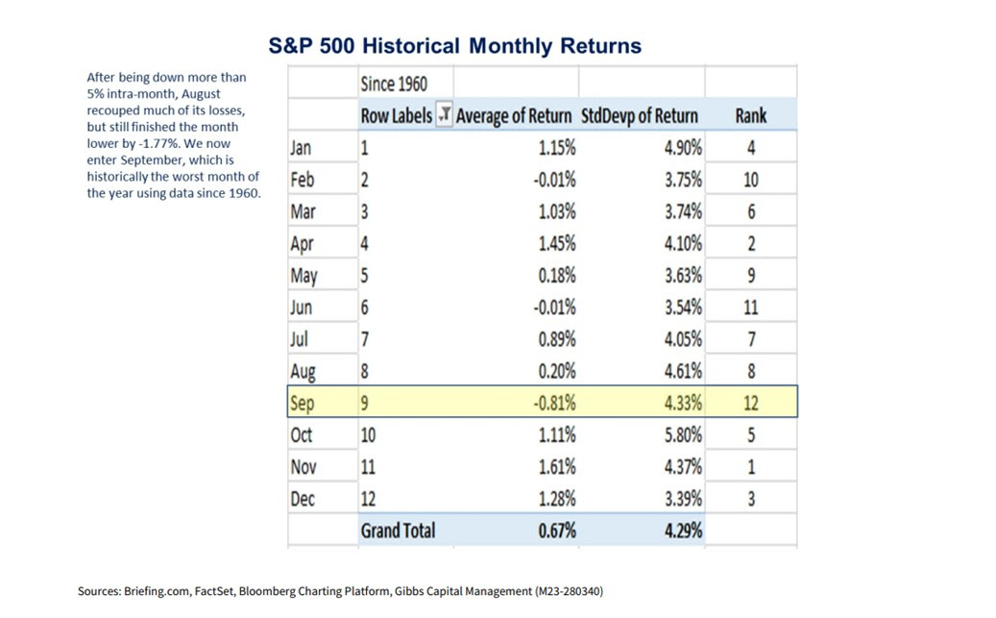Viewport: 996px width, 618px height.
Task: Select the Since 1960 cell
Action: click(394, 83)
